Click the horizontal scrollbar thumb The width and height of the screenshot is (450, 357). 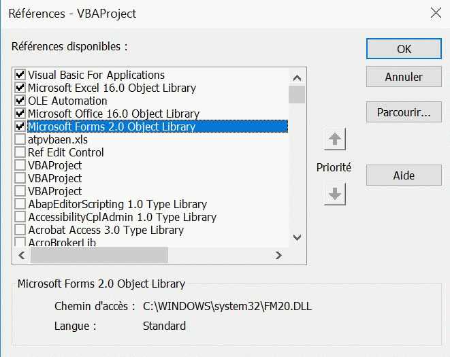pos(99,255)
